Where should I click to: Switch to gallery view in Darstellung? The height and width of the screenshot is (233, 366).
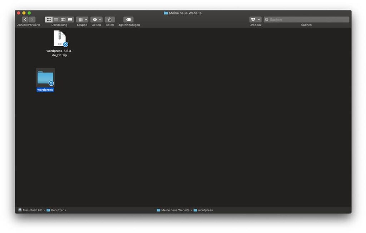pos(70,20)
